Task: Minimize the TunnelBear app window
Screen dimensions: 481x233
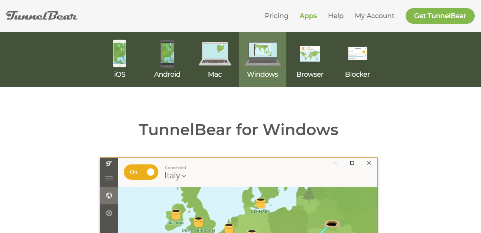Action: [335, 163]
